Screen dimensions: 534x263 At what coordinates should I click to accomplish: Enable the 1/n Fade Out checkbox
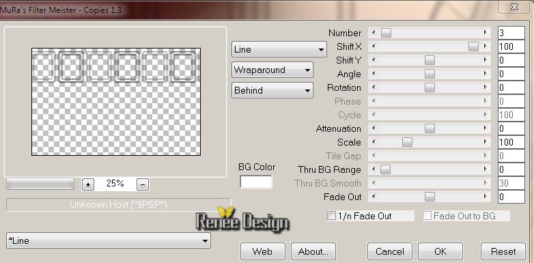pyautogui.click(x=331, y=216)
